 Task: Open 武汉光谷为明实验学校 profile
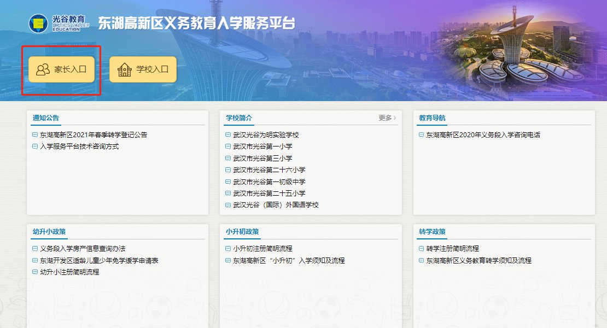pyautogui.click(x=266, y=134)
